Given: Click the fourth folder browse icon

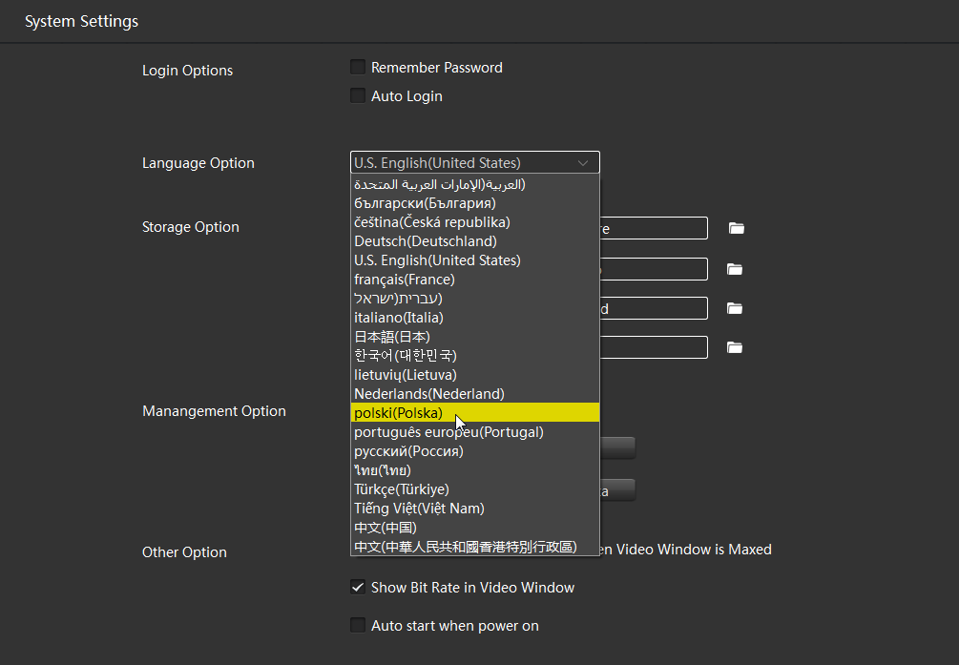Looking at the screenshot, I should pyautogui.click(x=735, y=347).
